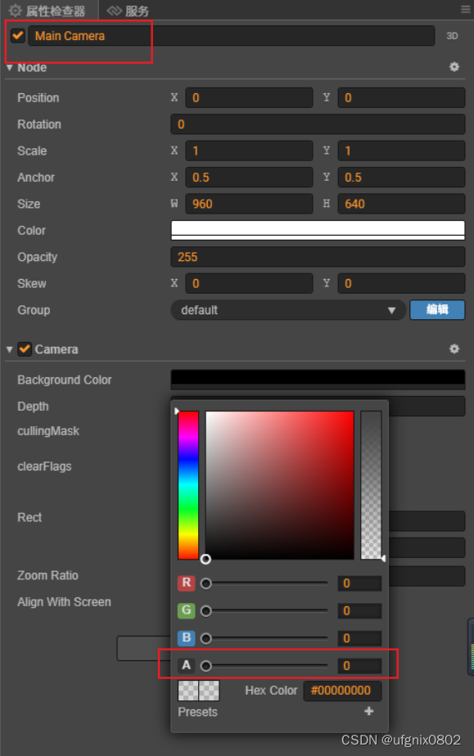Toggle the Main Camera node active checkbox
The width and height of the screenshot is (474, 756).
(x=18, y=36)
